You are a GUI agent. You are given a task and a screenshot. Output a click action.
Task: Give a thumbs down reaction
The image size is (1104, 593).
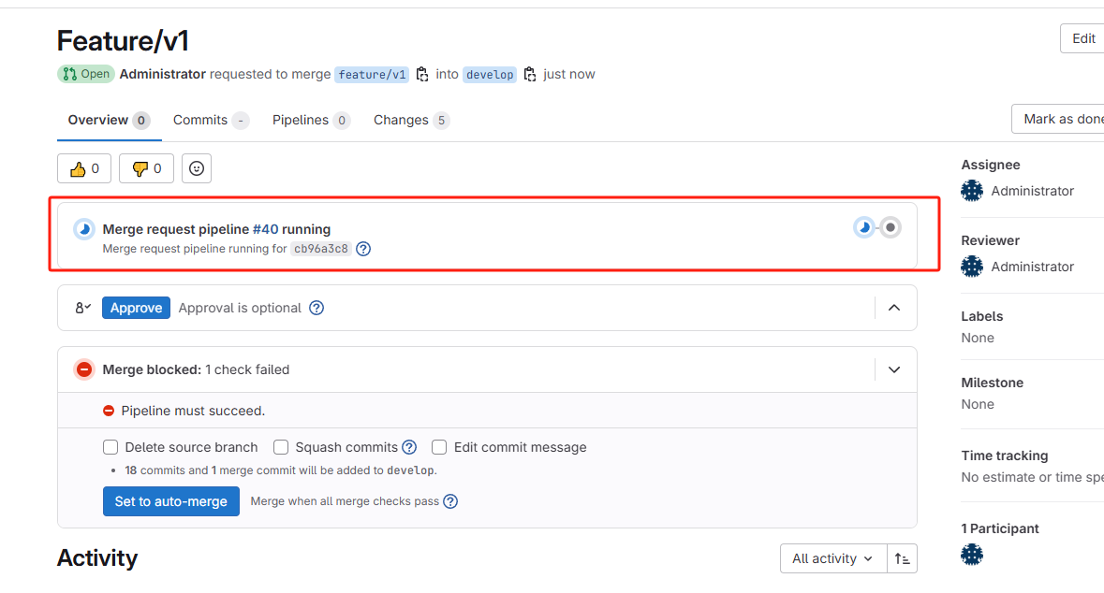pos(146,168)
